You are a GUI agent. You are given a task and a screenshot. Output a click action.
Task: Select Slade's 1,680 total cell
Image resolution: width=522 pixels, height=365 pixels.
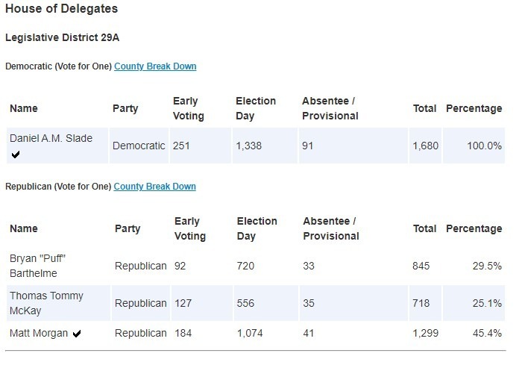(426, 146)
